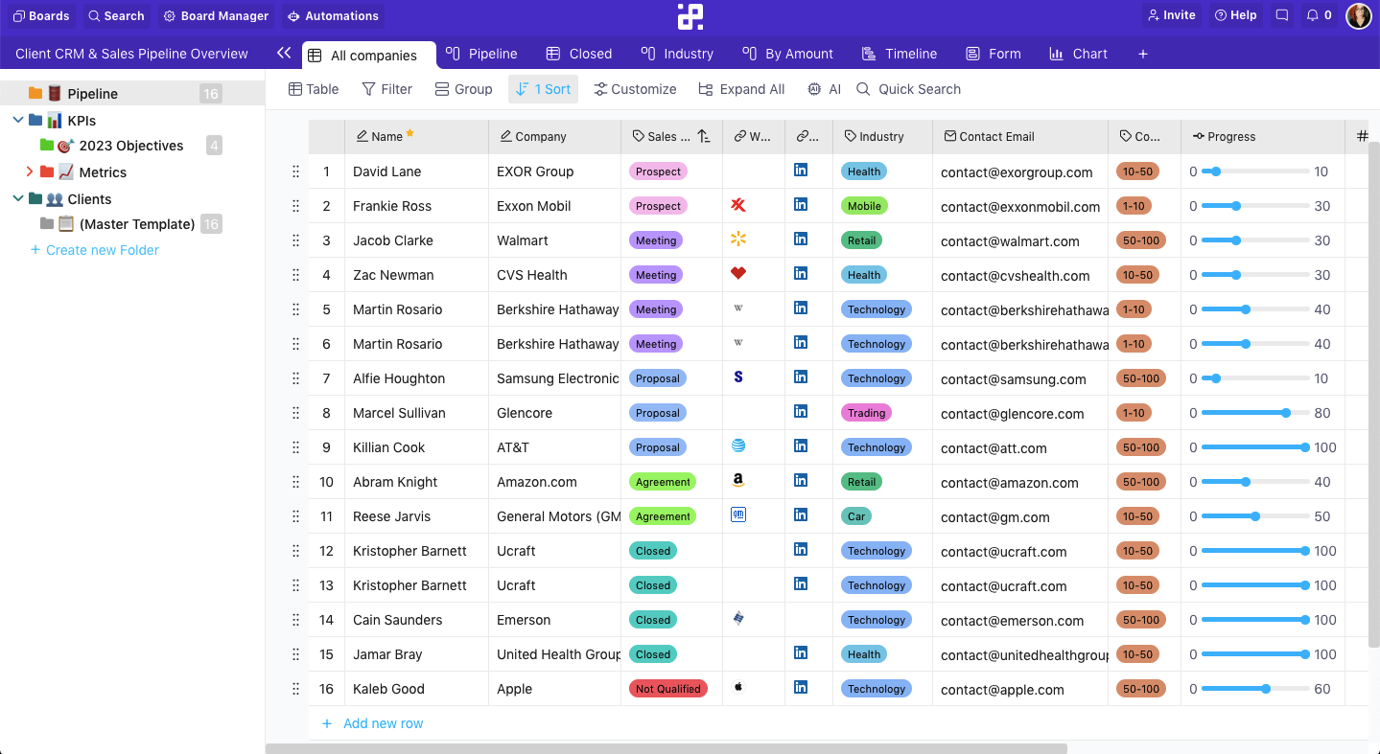
Task: Adjust Marcel Sullivan's progress slider
Action: tap(1285, 413)
